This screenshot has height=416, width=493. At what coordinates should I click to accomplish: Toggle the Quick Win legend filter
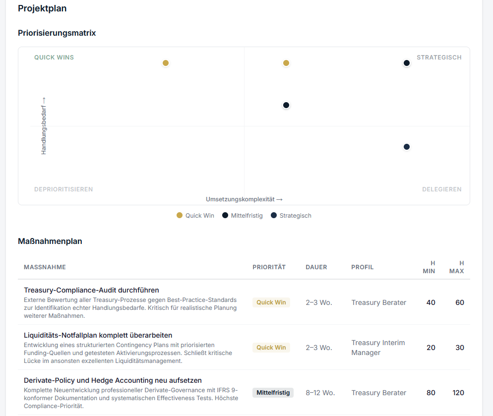(x=195, y=215)
